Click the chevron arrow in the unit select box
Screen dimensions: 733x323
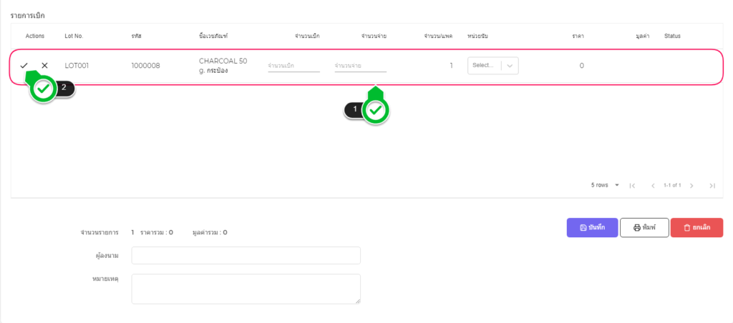click(510, 65)
